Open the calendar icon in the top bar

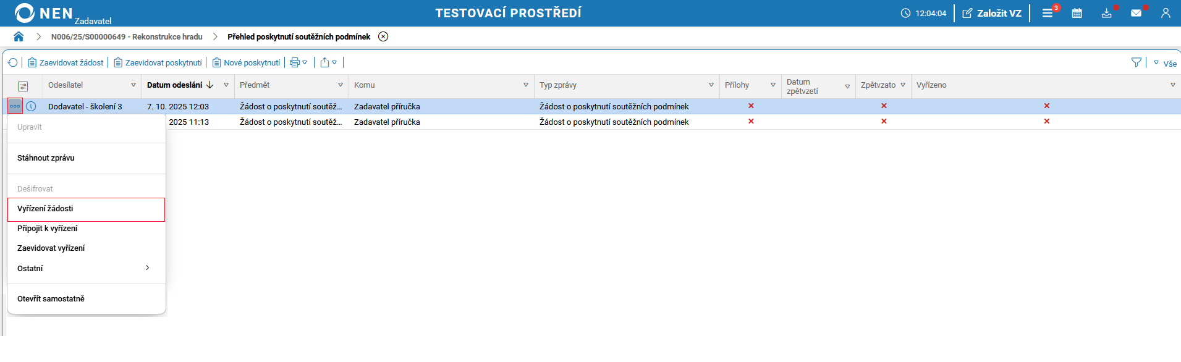click(x=1077, y=13)
